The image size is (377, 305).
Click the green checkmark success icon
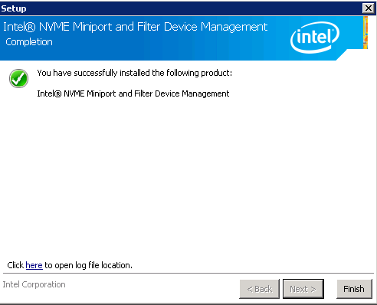(18, 78)
